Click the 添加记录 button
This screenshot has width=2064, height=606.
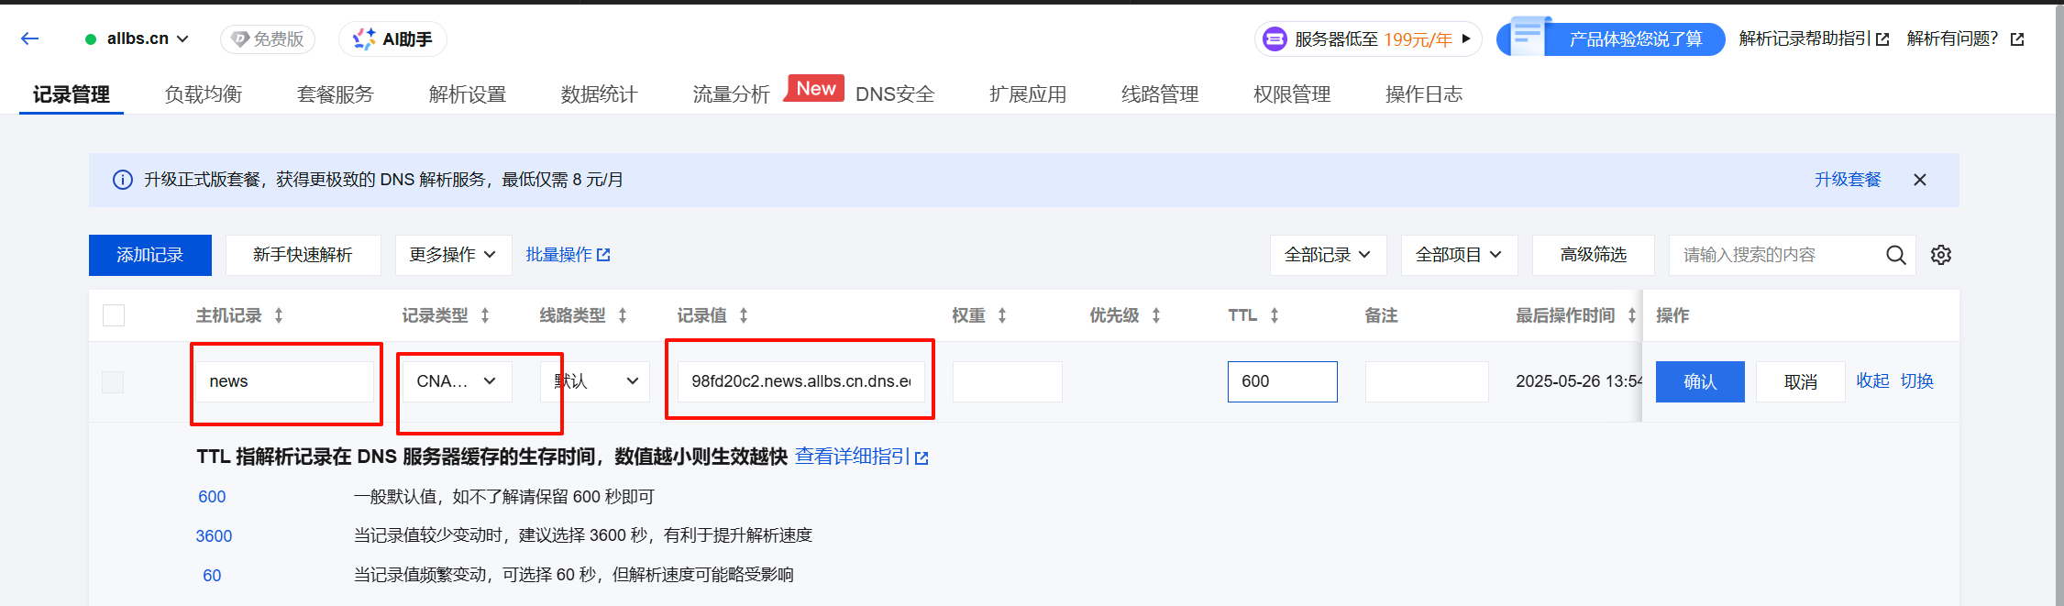pyautogui.click(x=150, y=255)
